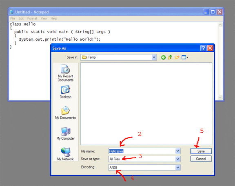Click the Temp folder icon in Save in
This screenshot has width=235, height=186.
[84, 57]
